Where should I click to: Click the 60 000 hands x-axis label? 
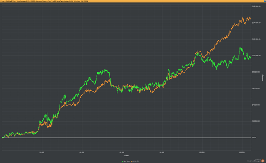point(122,152)
